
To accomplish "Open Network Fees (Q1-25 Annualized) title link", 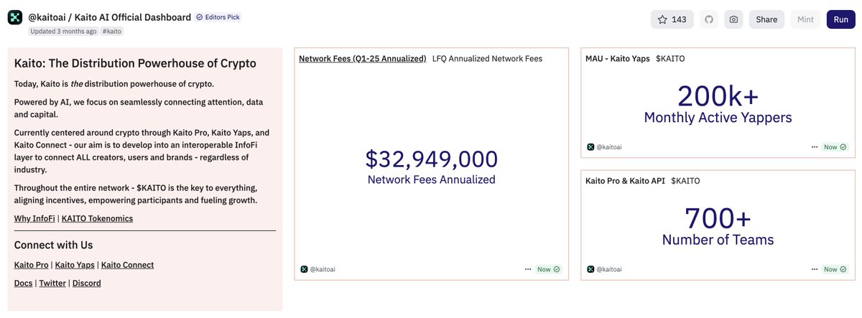I will [362, 58].
